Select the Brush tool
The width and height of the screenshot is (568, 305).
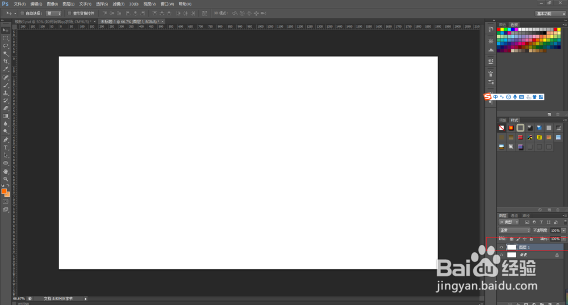pyautogui.click(x=6, y=85)
